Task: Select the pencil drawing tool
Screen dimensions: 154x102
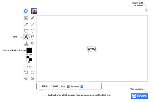Action: point(32,18)
